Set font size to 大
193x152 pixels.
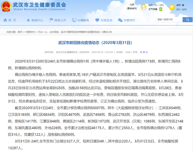point(141,52)
